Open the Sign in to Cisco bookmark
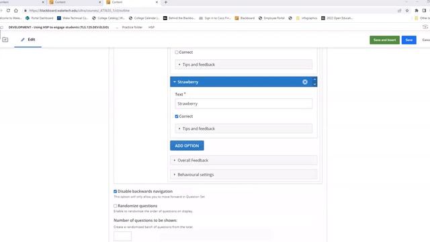The image size is (430, 242). tap(215, 18)
